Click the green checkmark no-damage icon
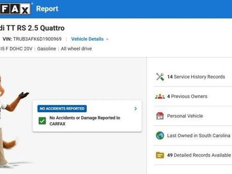This screenshot has height=174, width=232. pos(42,121)
